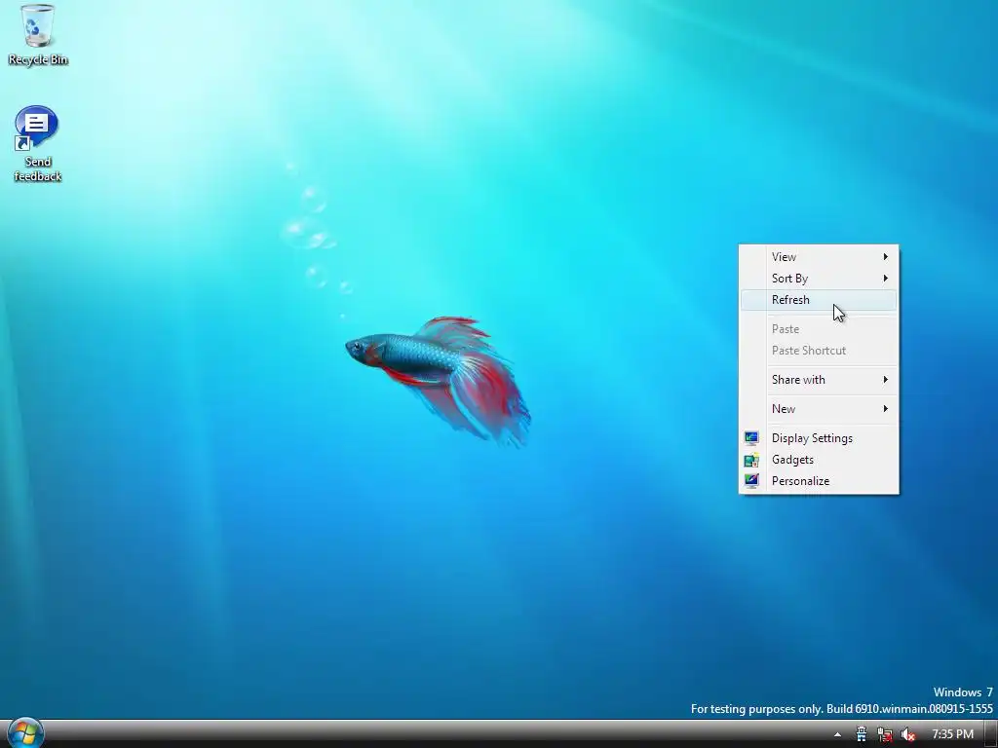
Task: Open Display Settings from context menu
Action: (x=819, y=438)
